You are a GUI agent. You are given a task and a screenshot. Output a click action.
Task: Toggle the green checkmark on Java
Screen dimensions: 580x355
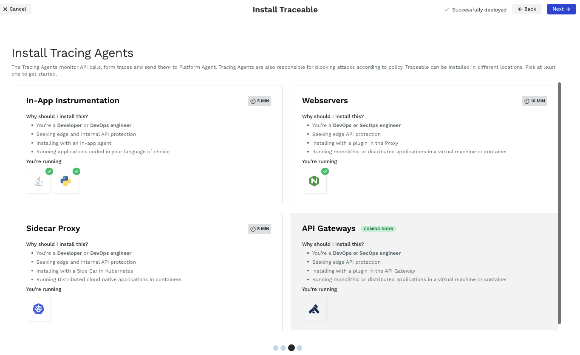click(49, 171)
